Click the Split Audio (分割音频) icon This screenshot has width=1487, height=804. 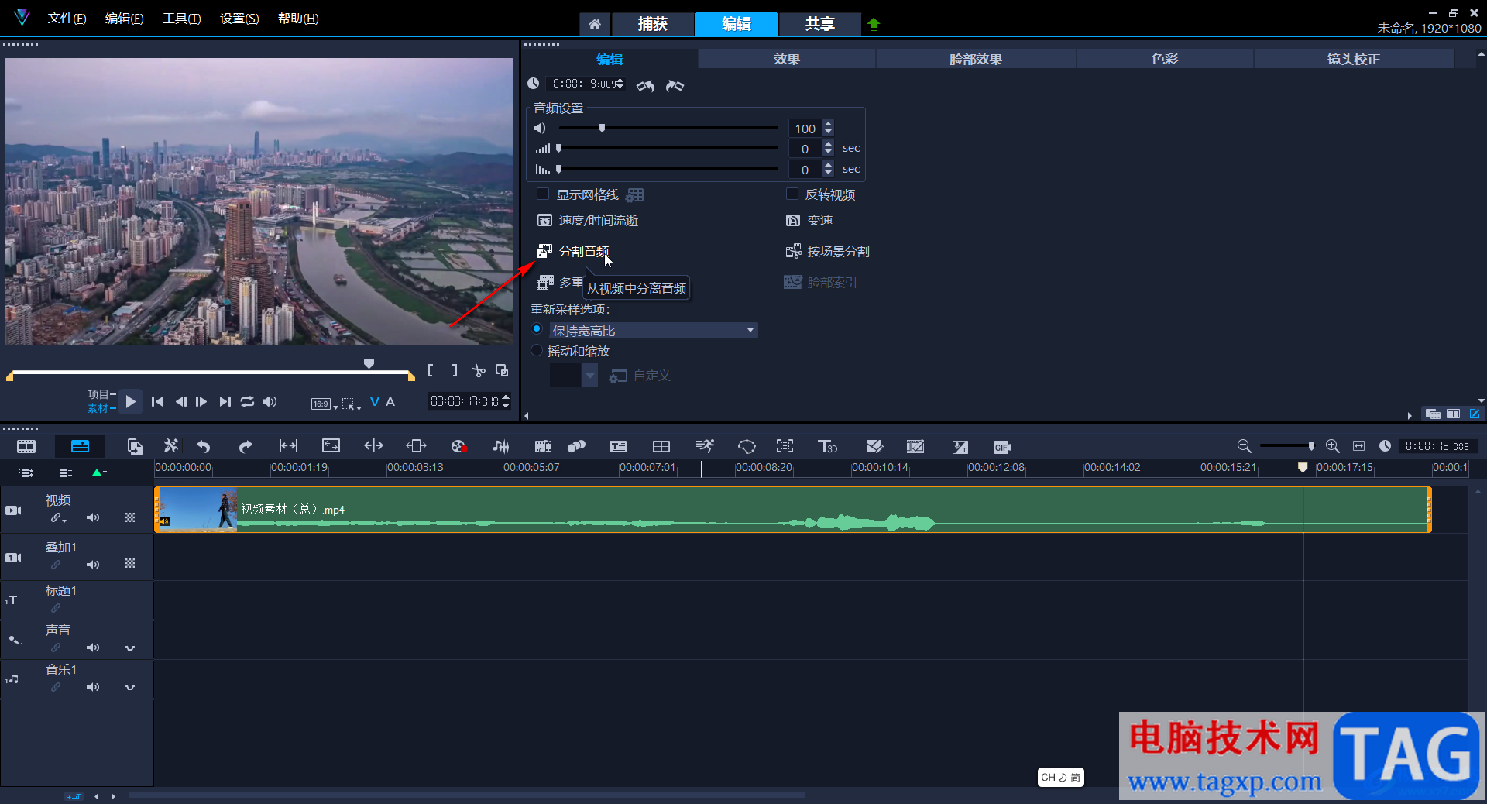[x=544, y=251]
